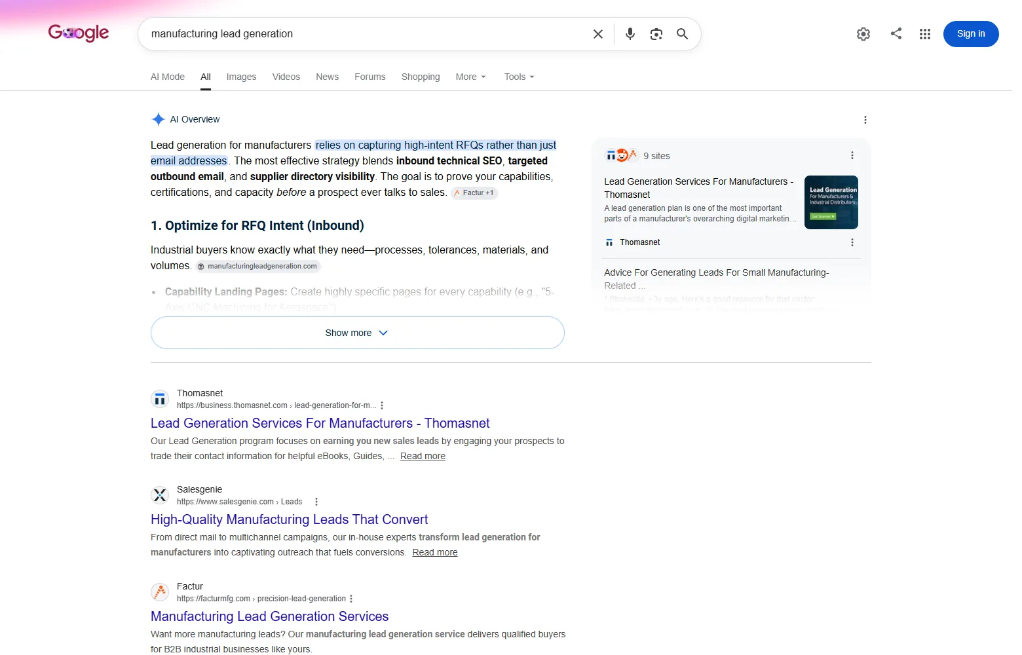Image resolution: width=1022 pixels, height=655 pixels.
Task: Click the magnifying glass search button
Action: 682,34
